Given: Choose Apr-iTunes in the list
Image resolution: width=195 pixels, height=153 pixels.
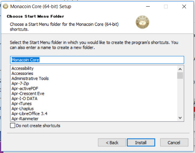Looking at the screenshot, I should tap(21, 103).
